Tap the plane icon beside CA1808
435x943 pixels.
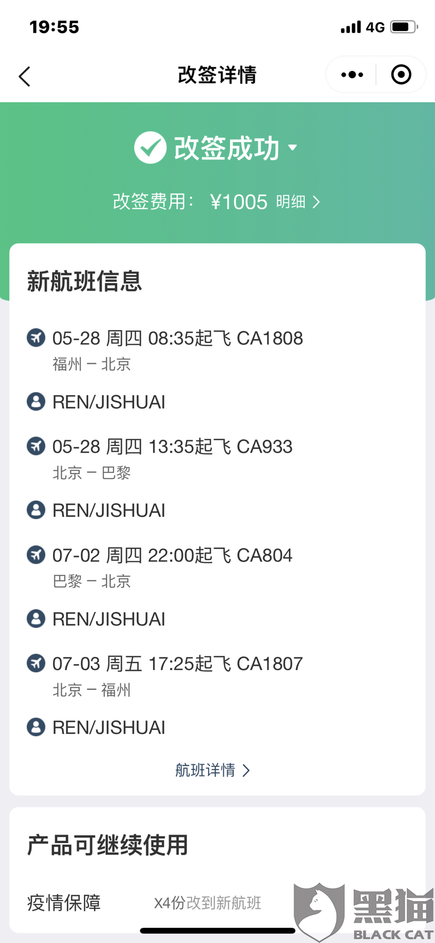[36, 338]
